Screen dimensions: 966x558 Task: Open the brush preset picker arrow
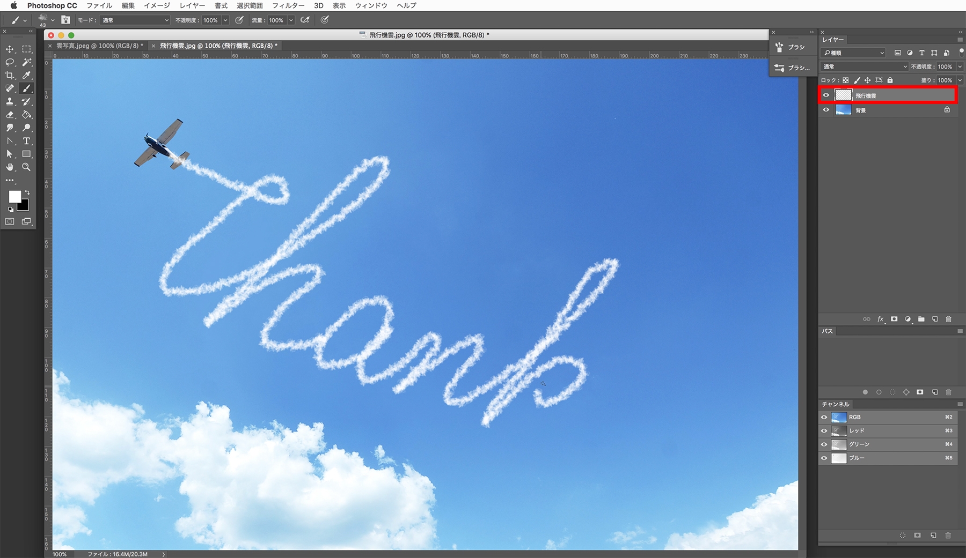click(53, 20)
